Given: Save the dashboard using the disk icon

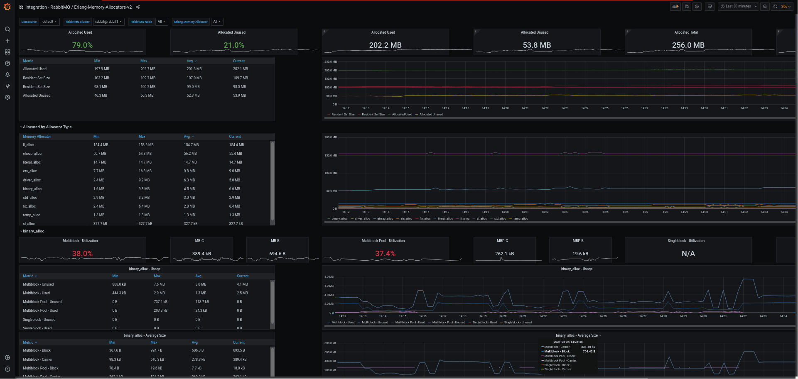Looking at the screenshot, I should [687, 7].
